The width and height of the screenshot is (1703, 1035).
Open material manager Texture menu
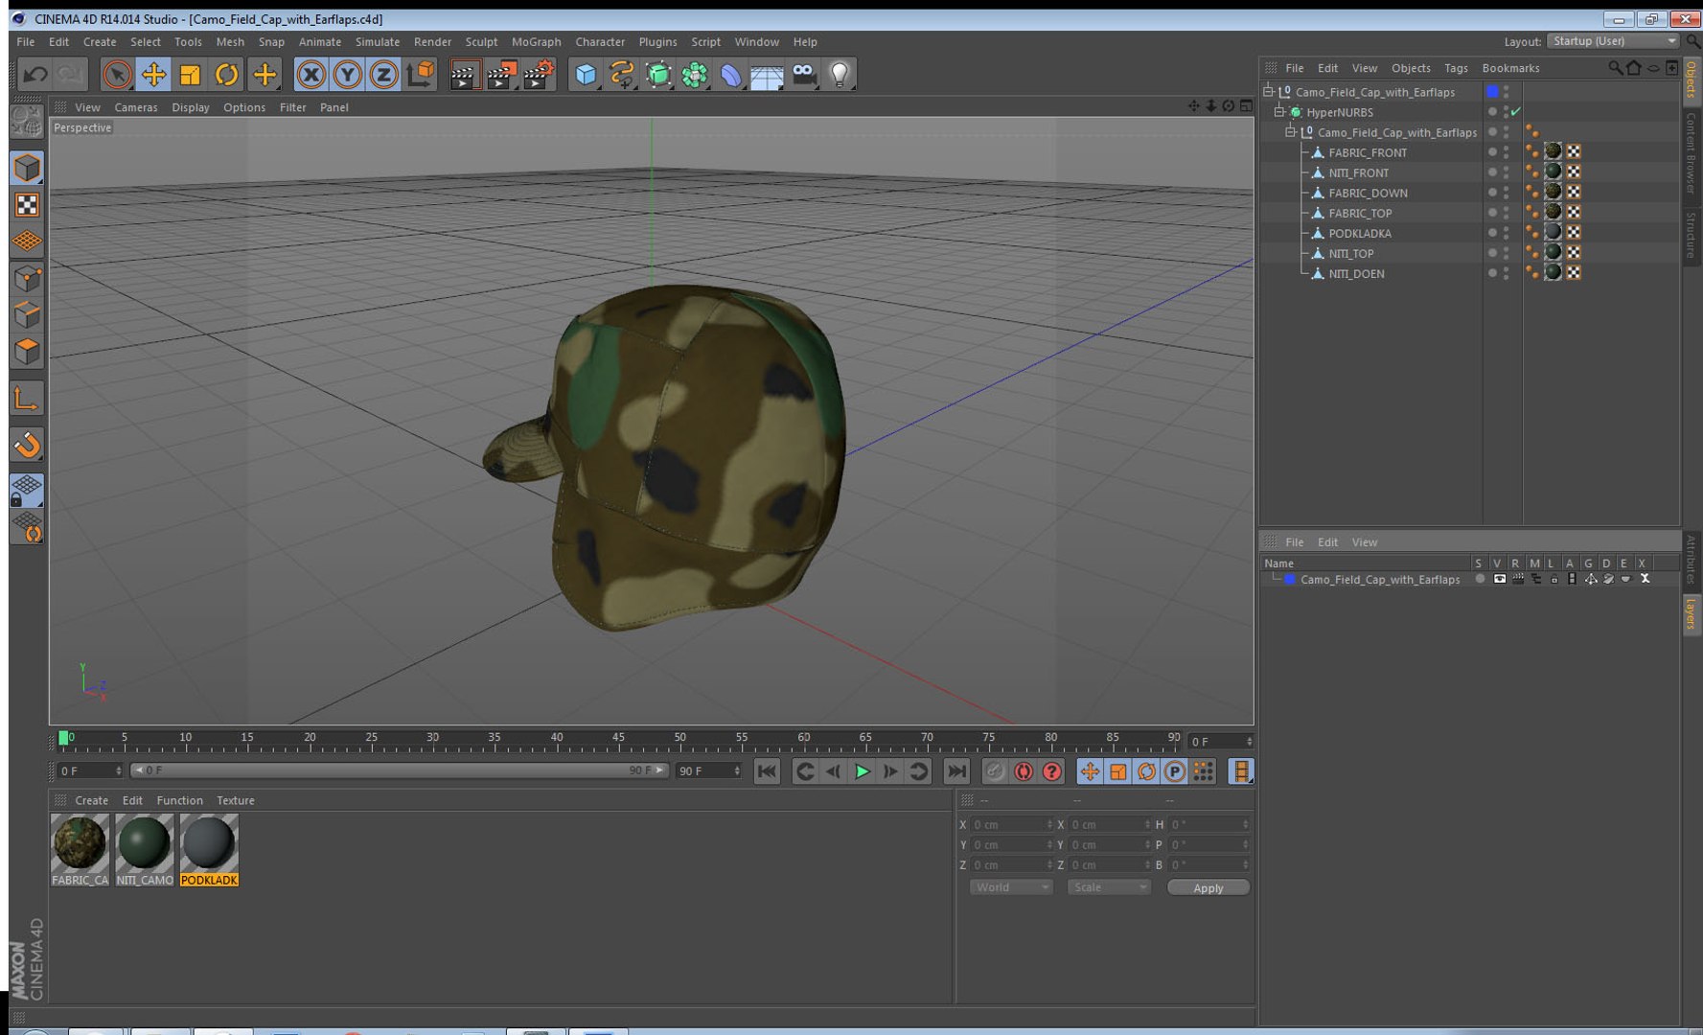235,800
